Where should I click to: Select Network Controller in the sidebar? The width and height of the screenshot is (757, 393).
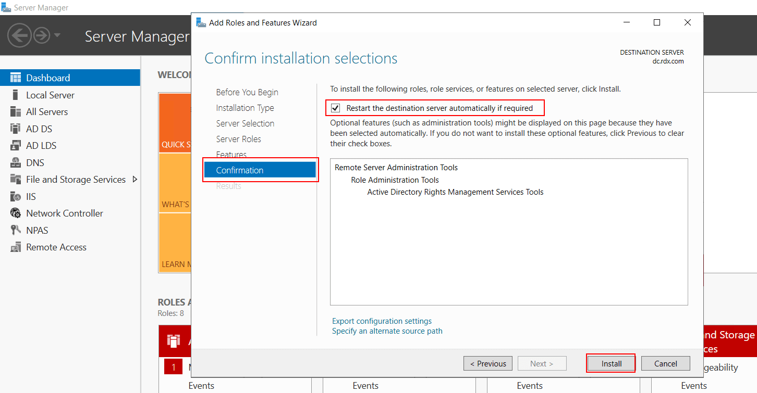(64, 213)
